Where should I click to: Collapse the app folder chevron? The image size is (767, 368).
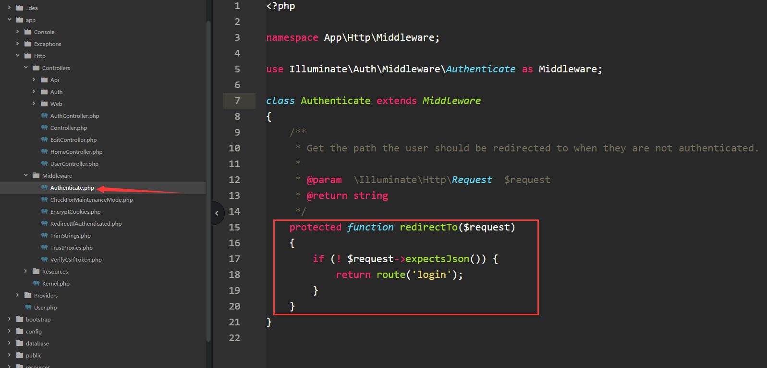coord(10,20)
